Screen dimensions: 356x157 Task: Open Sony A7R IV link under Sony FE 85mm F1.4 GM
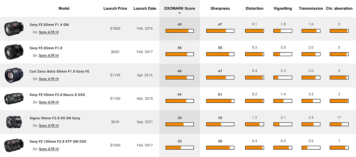(x=49, y=32)
